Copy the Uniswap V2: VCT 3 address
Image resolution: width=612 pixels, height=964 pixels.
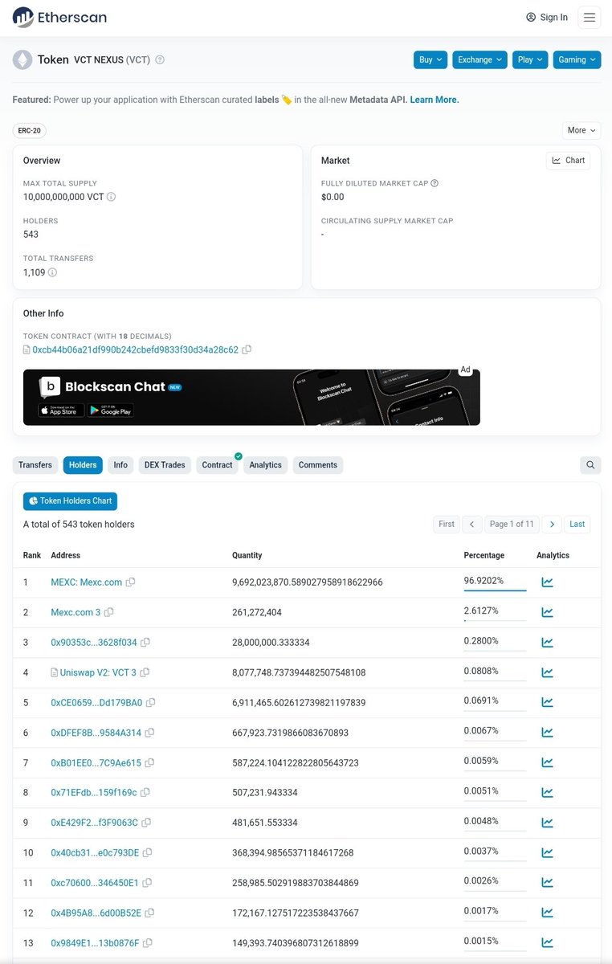click(x=145, y=672)
